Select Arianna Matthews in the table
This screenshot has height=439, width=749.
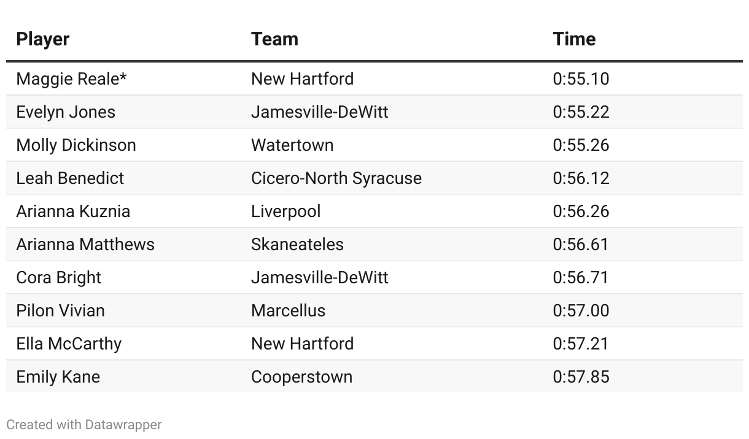point(85,245)
